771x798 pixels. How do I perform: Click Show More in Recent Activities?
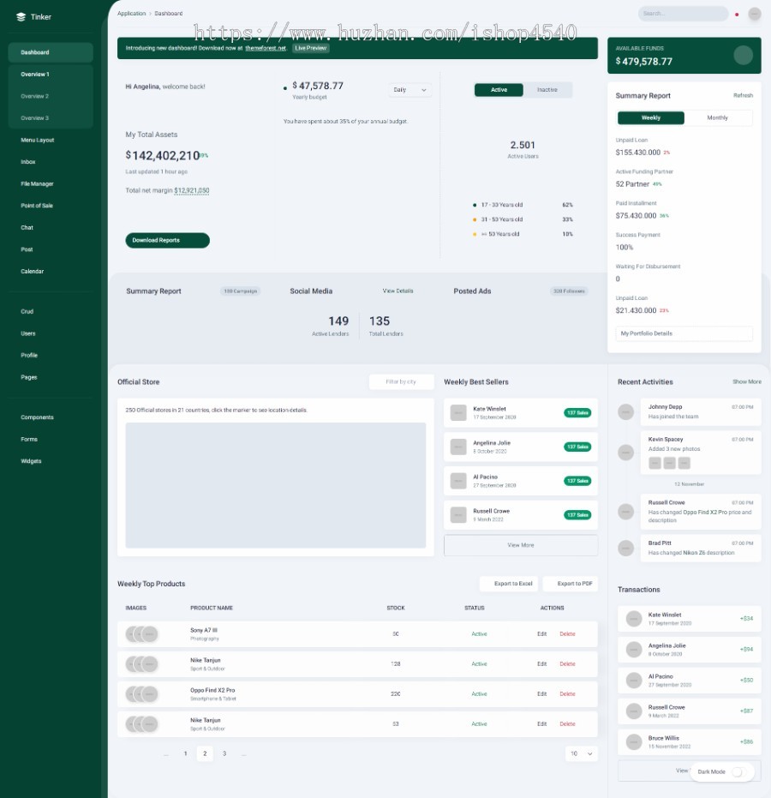tap(747, 381)
